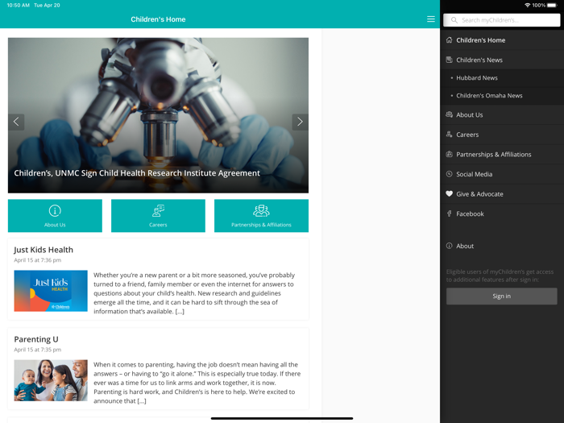Click the About Us sidebar icon

tap(450, 114)
